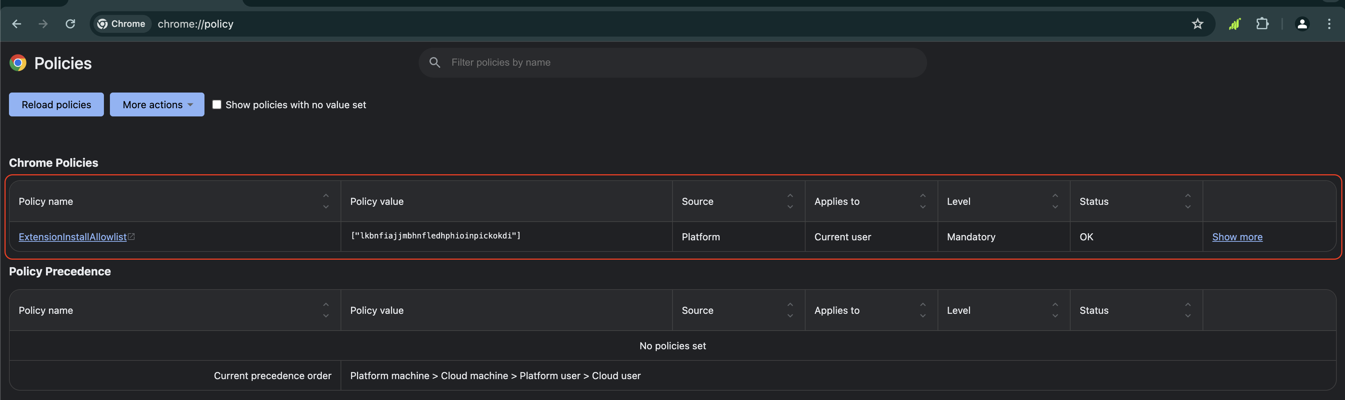Bookmark this page with the star icon
Image resolution: width=1345 pixels, height=400 pixels.
[x=1197, y=24]
